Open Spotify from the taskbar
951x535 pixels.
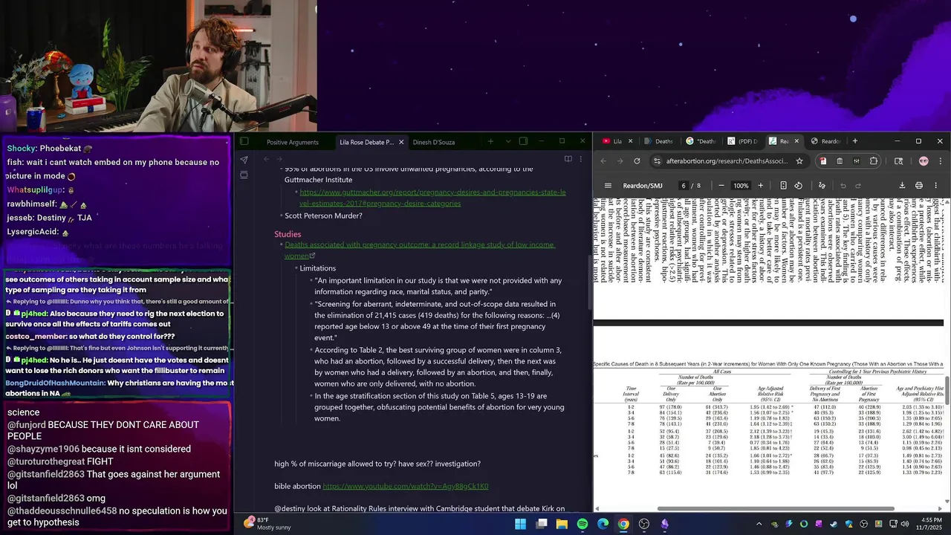point(582,524)
